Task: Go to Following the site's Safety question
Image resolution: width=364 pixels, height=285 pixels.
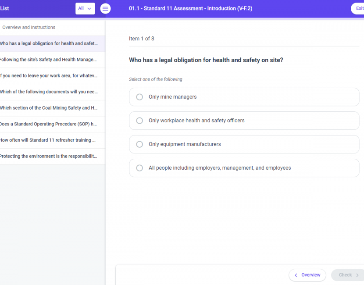Action: [53, 60]
